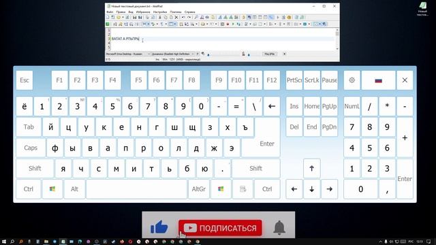
Task: Click the thumbs-up like icon
Action: coord(159,227)
